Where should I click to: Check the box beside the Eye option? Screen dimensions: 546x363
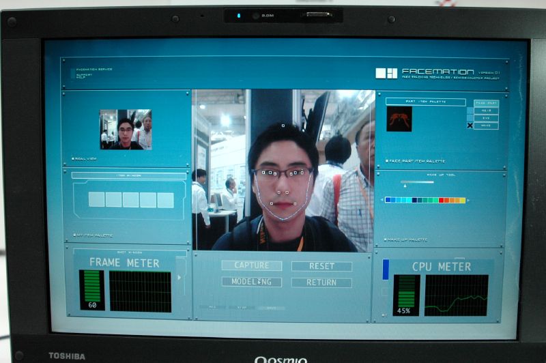470,117
